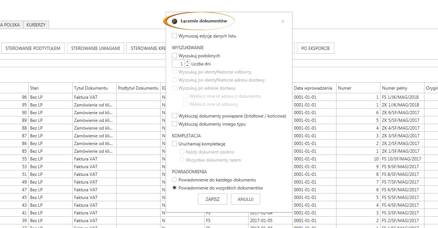Choose Powiadomienie do każdego dokumentu
438x228 pixels.
(174, 180)
